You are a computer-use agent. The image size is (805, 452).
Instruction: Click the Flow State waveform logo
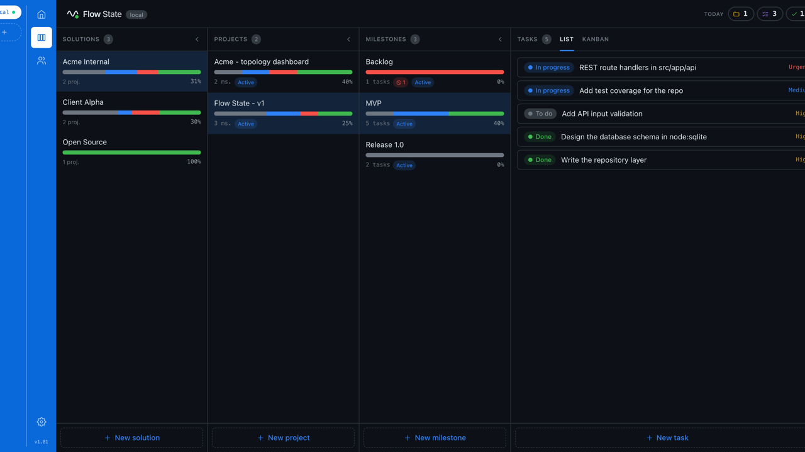click(73, 14)
